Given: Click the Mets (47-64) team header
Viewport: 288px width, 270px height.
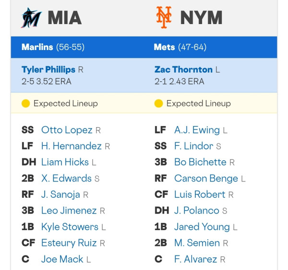Looking at the screenshot, I should click(x=180, y=47).
